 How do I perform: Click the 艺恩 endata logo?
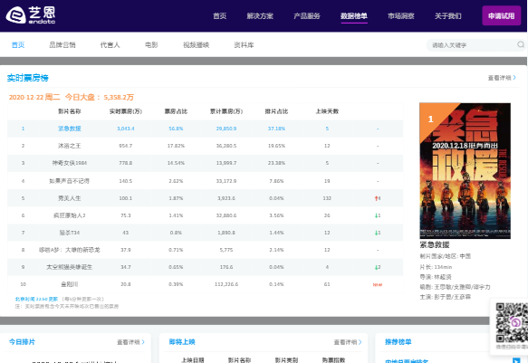pos(30,15)
